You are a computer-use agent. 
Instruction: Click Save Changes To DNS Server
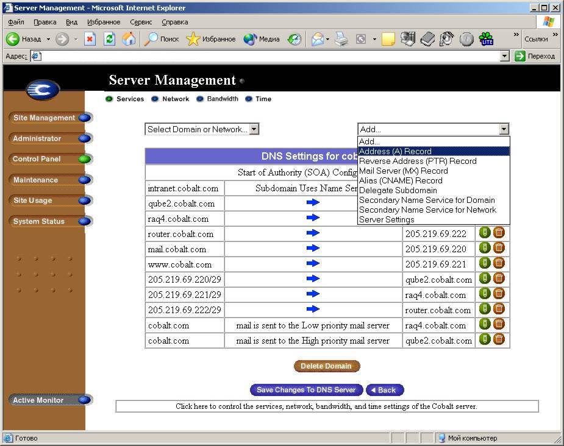[306, 390]
